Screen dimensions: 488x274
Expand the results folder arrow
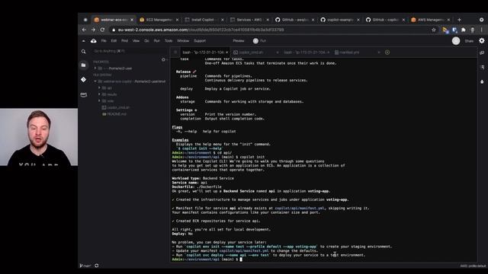(x=99, y=94)
